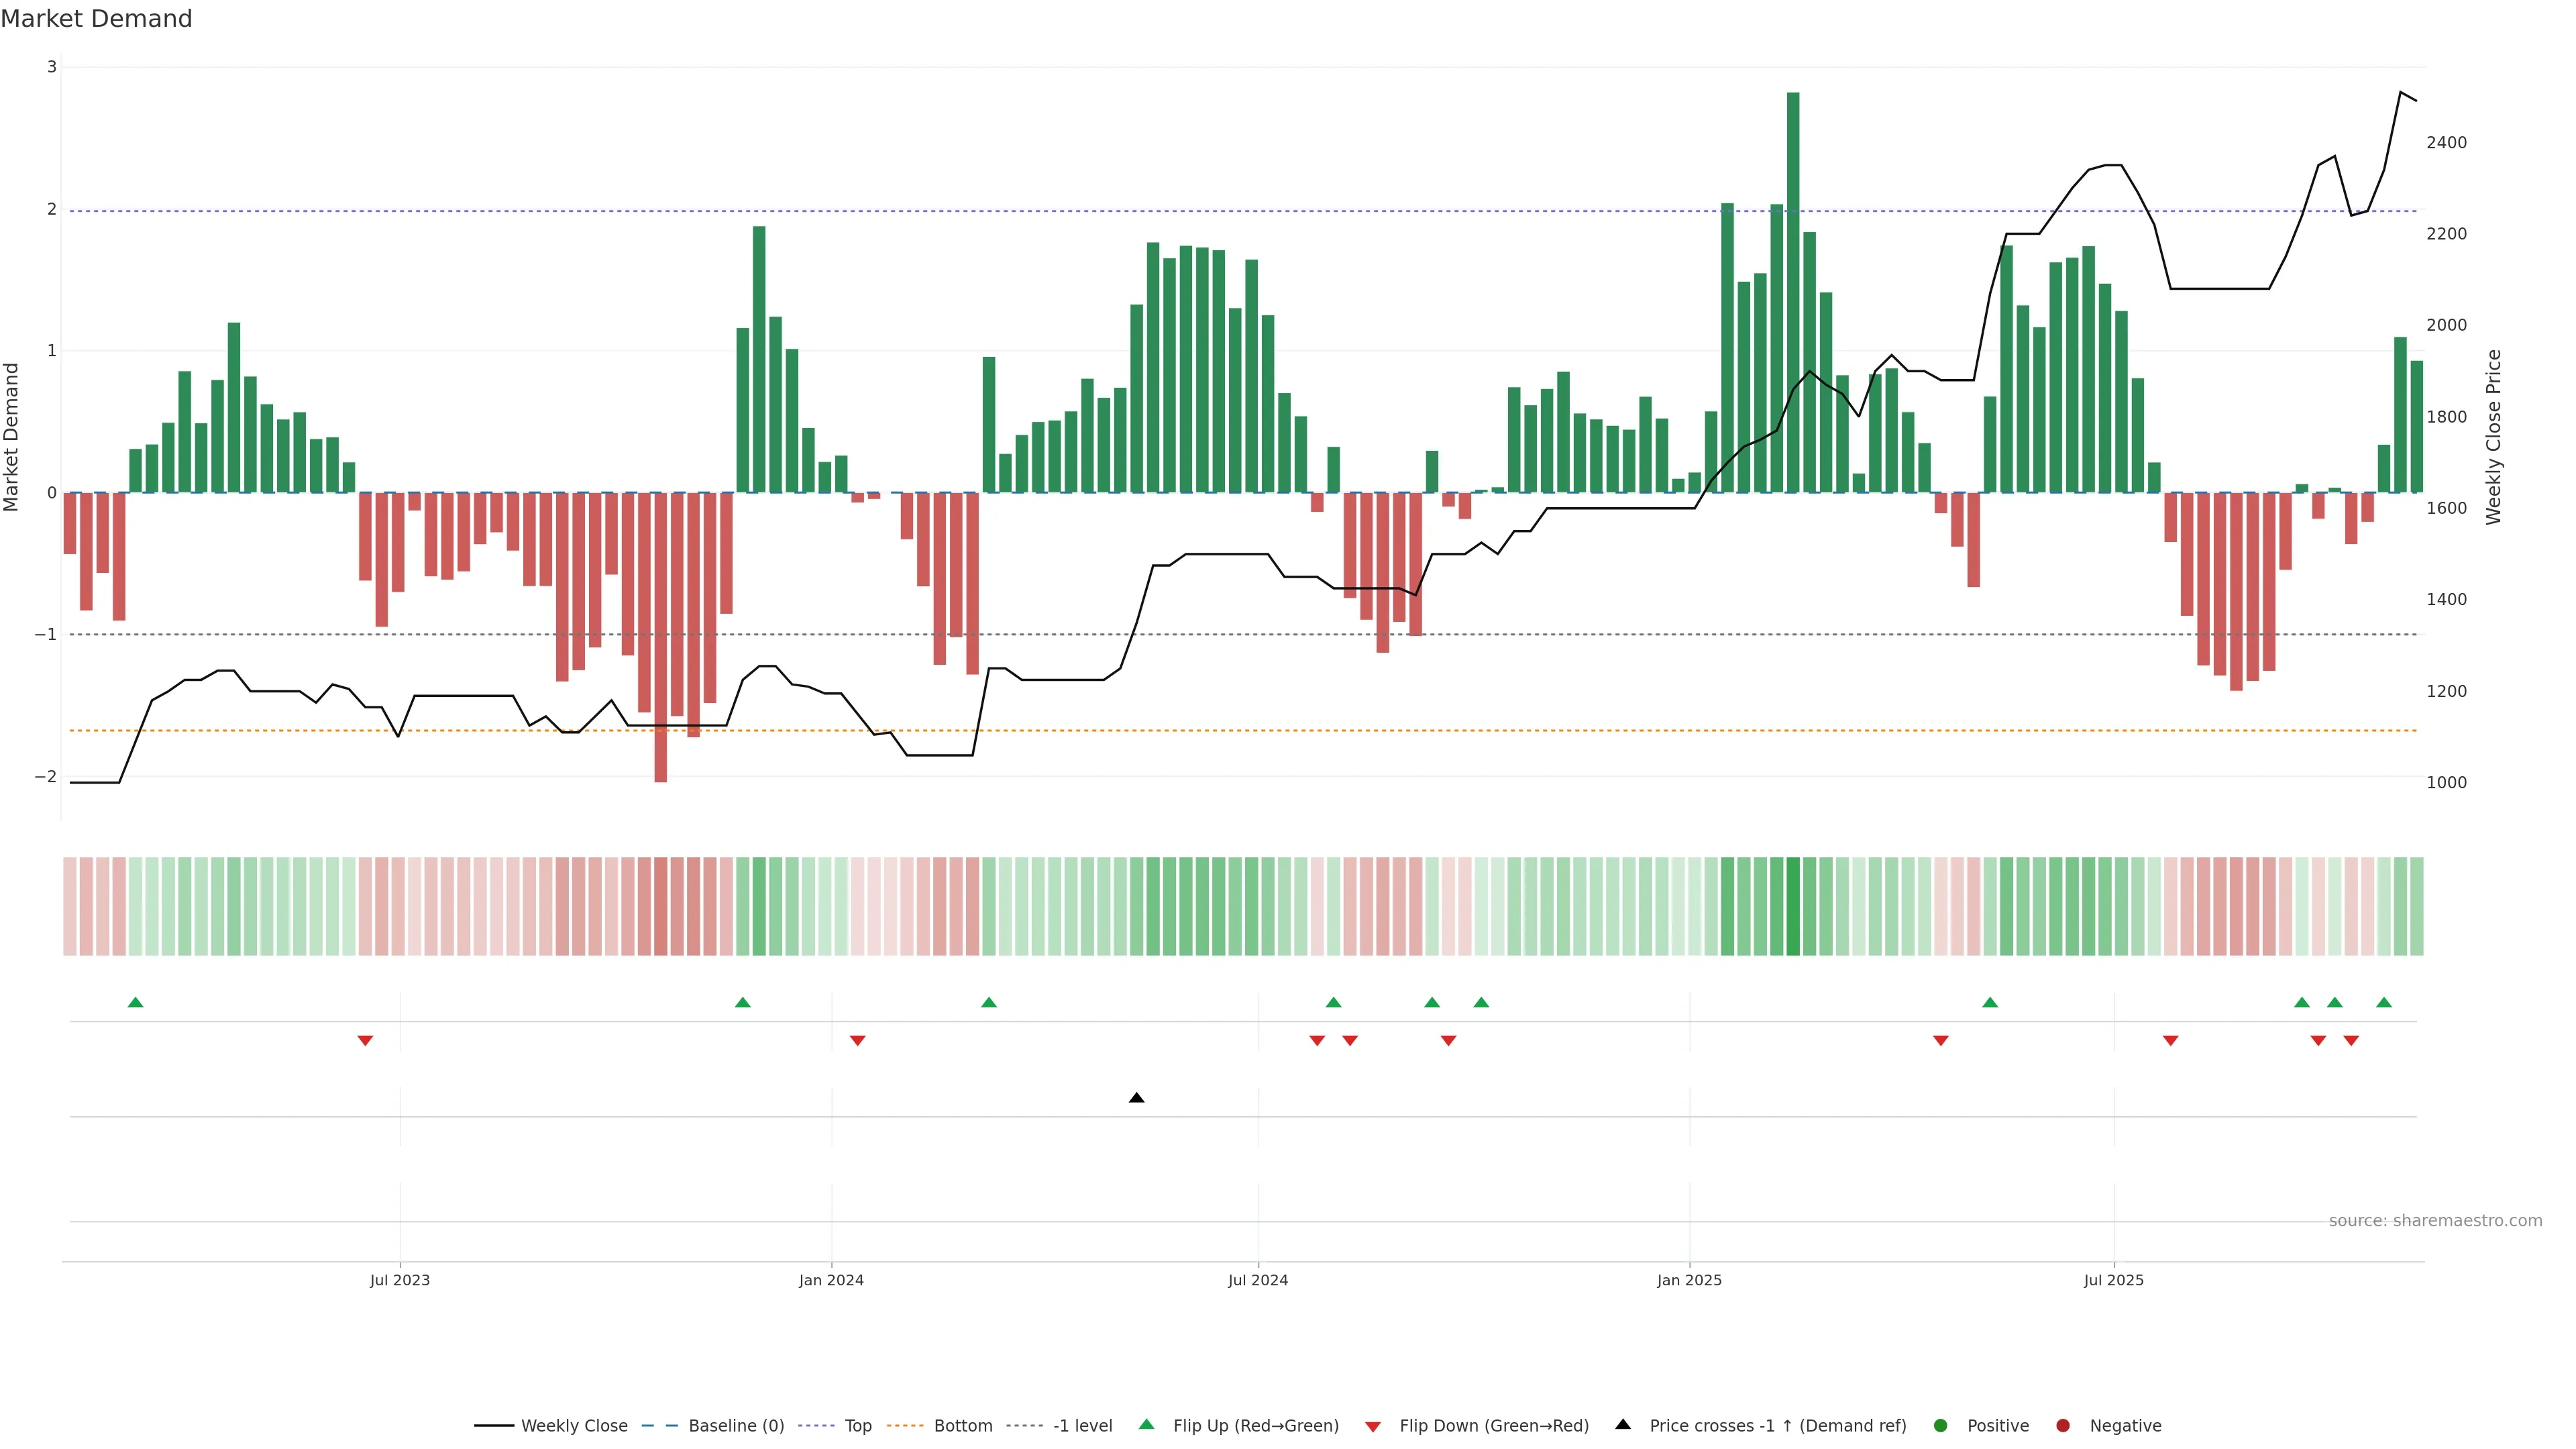Click the tallest green demand bar
Screen dimensions: 2576x1449
coord(1793,290)
